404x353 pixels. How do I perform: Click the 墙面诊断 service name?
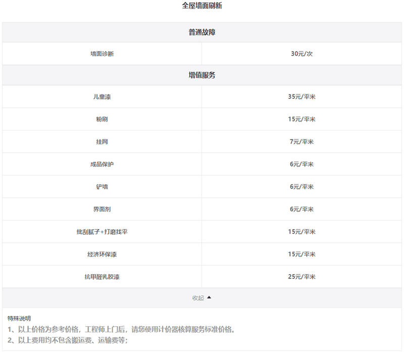tap(102, 54)
